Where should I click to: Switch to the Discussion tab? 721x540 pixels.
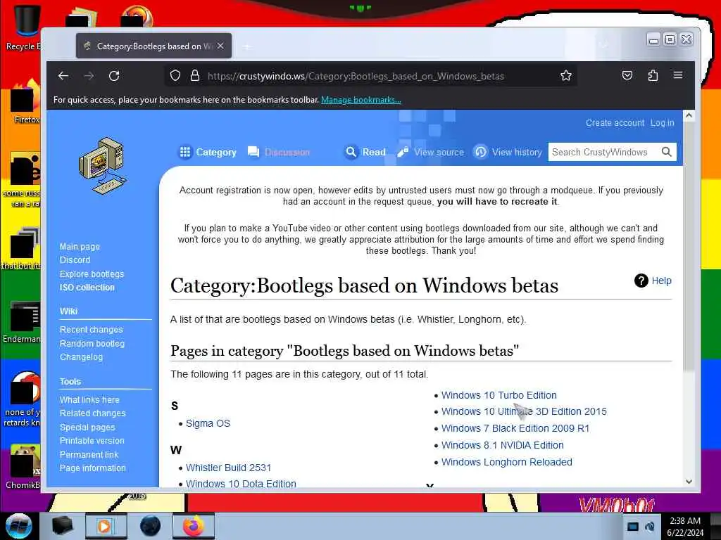[x=279, y=152]
